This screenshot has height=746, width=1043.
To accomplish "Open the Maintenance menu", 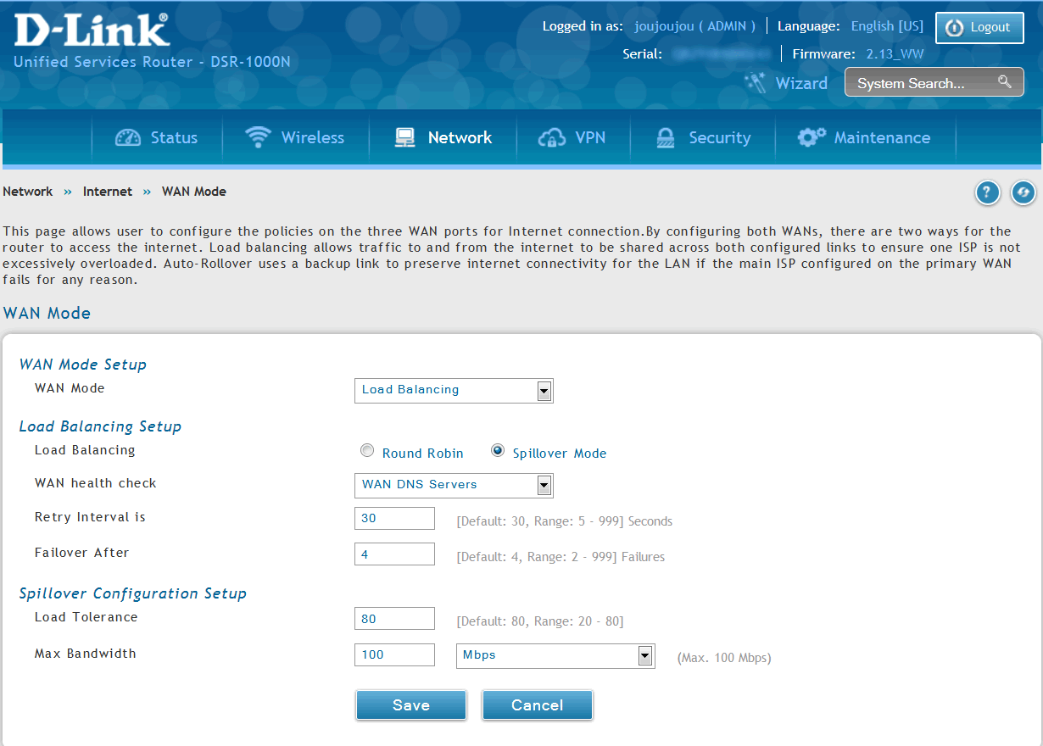I will (865, 137).
